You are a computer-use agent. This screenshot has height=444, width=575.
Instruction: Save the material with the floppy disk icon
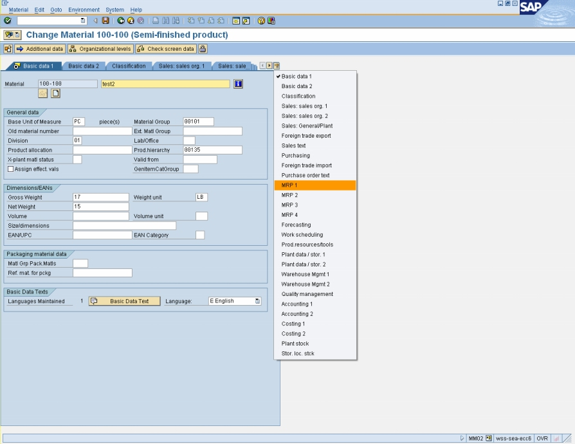[105, 21]
